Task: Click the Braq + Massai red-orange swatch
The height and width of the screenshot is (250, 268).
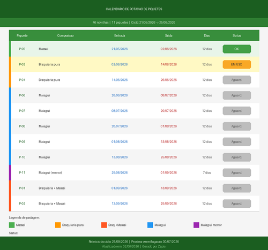Action: 104,225
